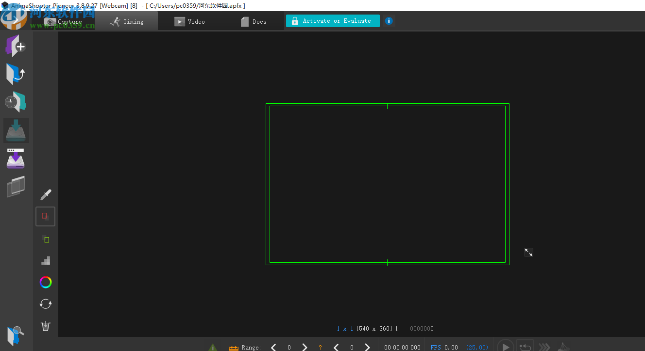This screenshot has height=351, width=645.
Task: Open a project using the blue folder arrow icon
Action: (16, 74)
